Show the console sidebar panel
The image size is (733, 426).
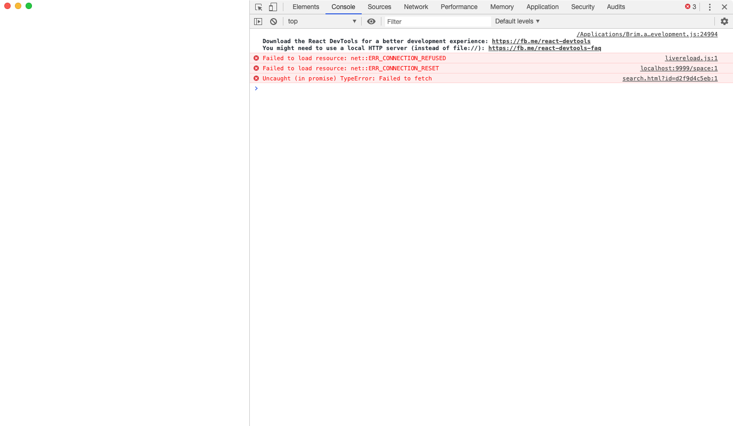(258, 21)
